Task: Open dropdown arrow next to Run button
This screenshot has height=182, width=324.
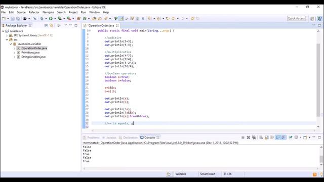Action: pos(55,19)
